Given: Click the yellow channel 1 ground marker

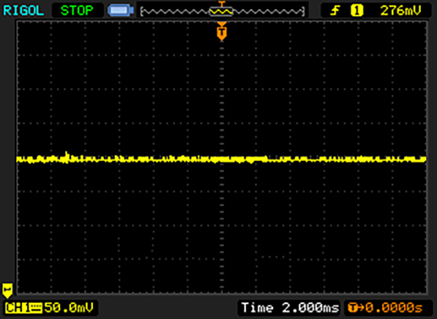Looking at the screenshot, I should click(x=8, y=290).
